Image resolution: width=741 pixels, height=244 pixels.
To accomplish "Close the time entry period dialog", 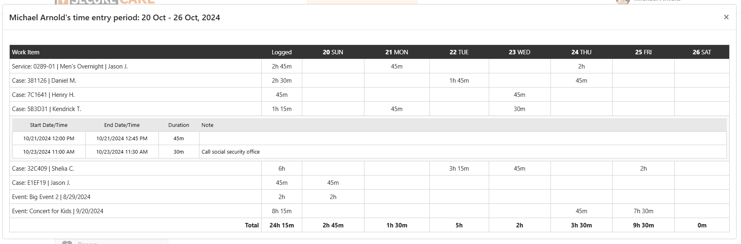I will (726, 17).
